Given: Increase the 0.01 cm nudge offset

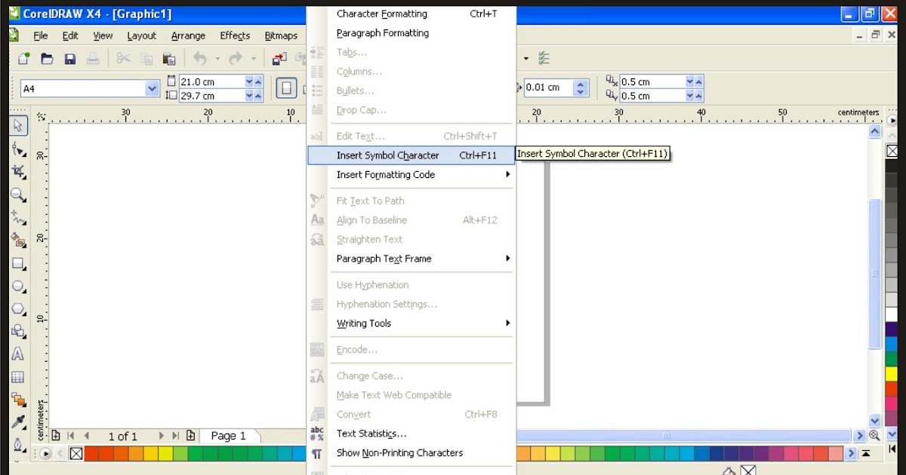Looking at the screenshot, I should click(580, 84).
